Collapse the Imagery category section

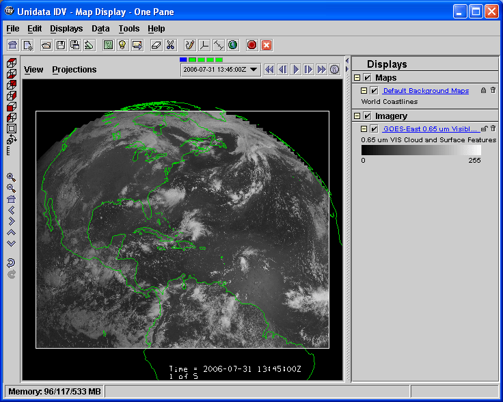pyautogui.click(x=357, y=116)
